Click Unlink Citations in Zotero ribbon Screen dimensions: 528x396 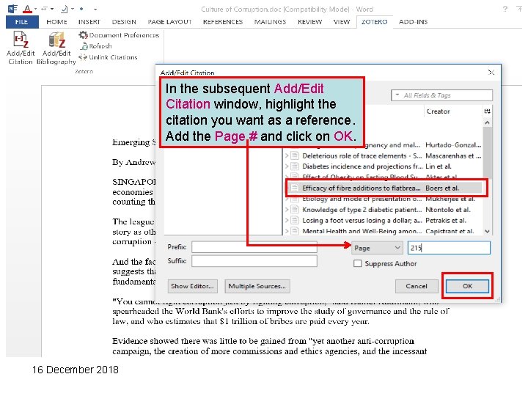pyautogui.click(x=108, y=57)
